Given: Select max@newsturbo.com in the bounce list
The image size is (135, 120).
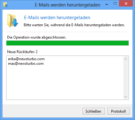Looking at the screenshot, I should [26, 64].
